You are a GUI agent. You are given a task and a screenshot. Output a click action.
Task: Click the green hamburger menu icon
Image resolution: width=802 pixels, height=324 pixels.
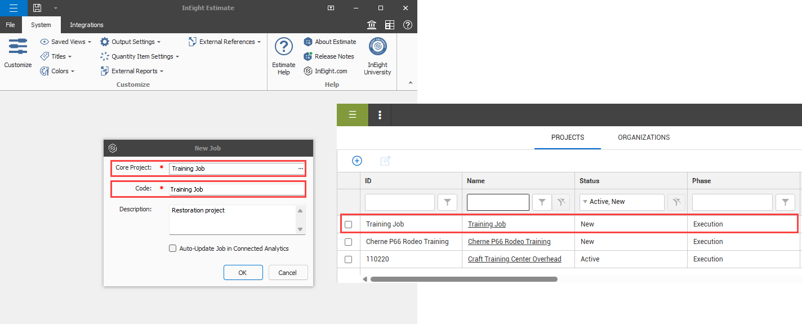click(x=353, y=115)
